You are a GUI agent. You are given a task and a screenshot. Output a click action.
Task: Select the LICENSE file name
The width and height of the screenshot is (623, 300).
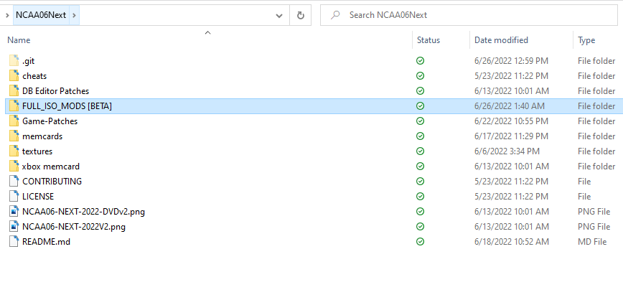[38, 197]
